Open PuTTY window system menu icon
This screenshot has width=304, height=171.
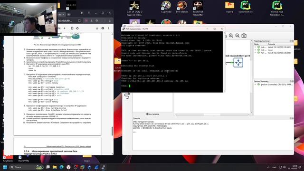click(x=123, y=29)
